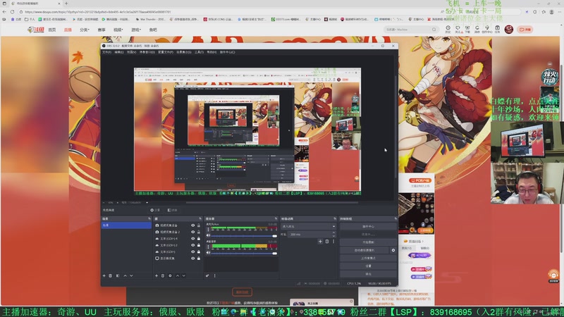Hide 文本 (GDI+) 2 source with eye
Viewport: 564px width, 317px height.
pos(192,245)
